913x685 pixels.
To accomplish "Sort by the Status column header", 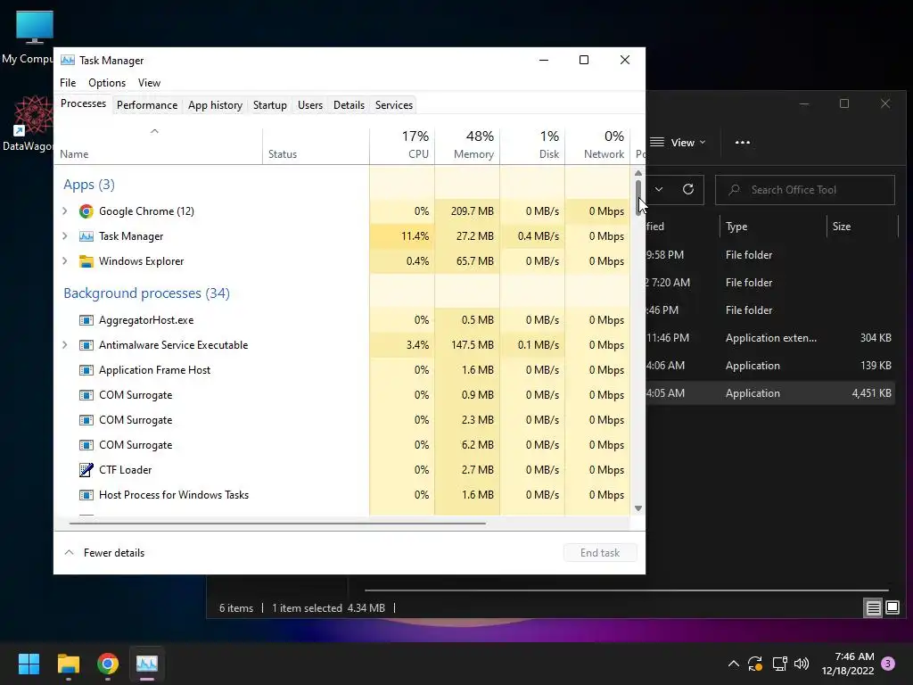I will pos(317,144).
